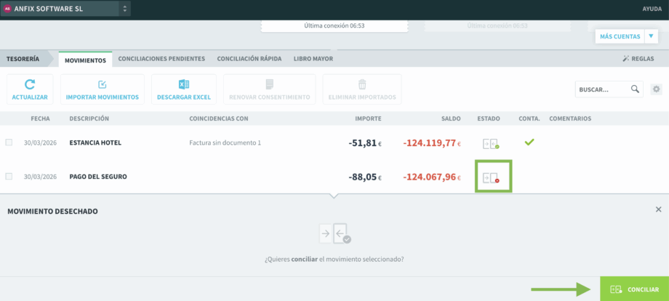Viewport: 669px width, 301px height.
Task: Open the Libro Mayor tab
Action: 313,59
